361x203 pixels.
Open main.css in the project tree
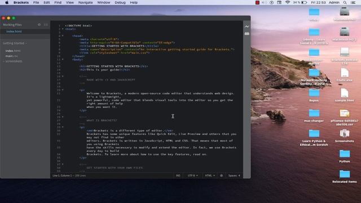11,56
